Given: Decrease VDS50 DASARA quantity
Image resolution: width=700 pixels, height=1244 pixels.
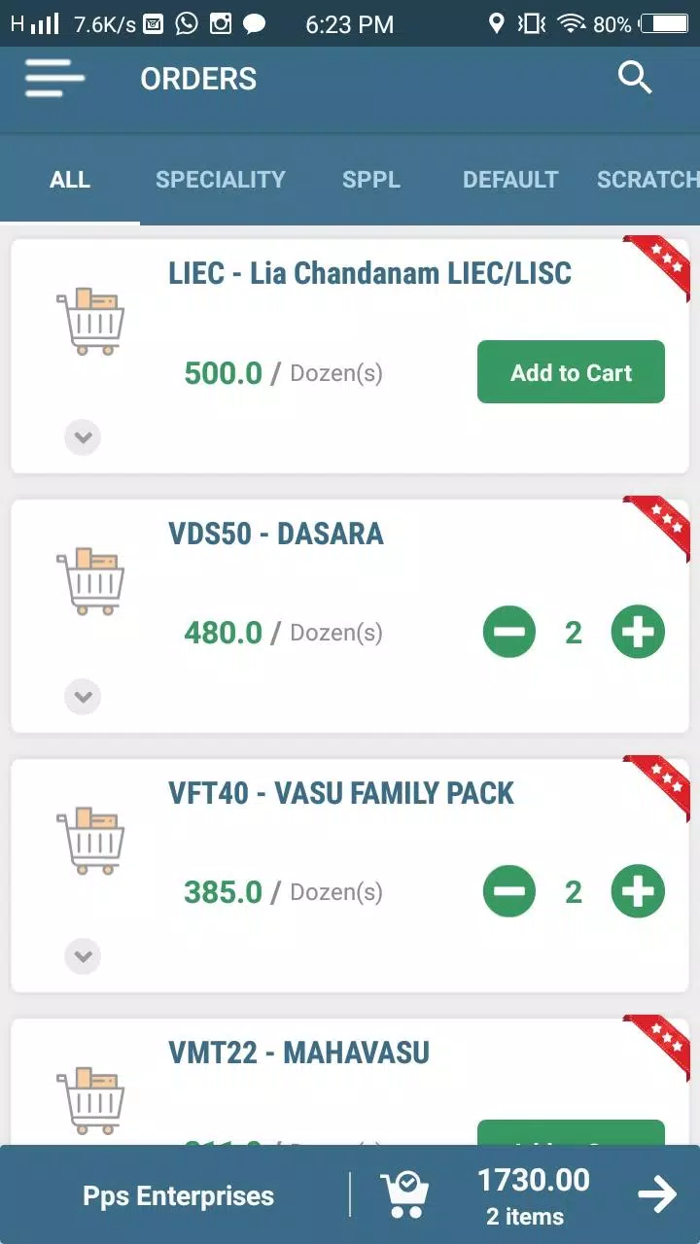Looking at the screenshot, I should pyautogui.click(x=509, y=633).
